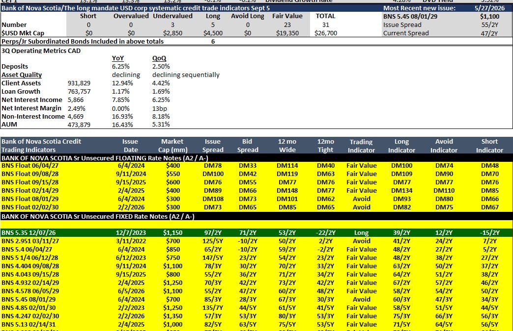The height and width of the screenshot is (331, 513).
Task: Click Net Interest Income value 5,866
Action: [76, 100]
